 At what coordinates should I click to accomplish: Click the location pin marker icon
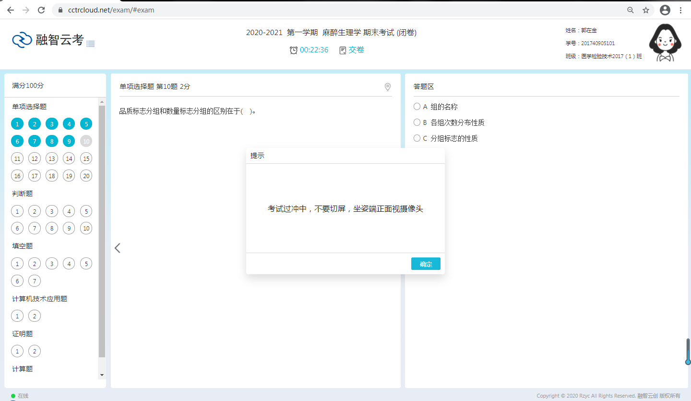388,87
